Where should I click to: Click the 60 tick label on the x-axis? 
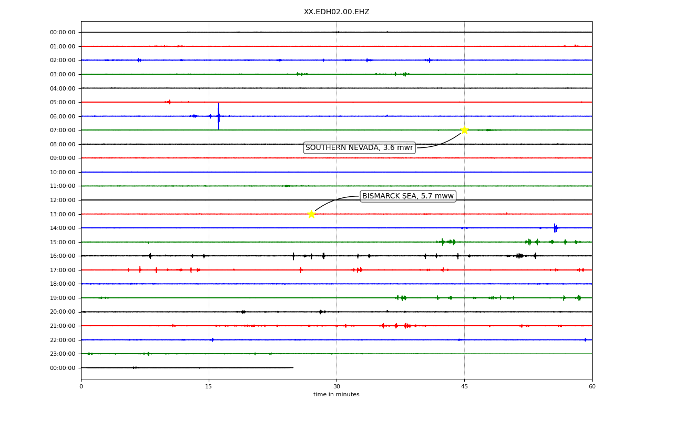pyautogui.click(x=592, y=387)
